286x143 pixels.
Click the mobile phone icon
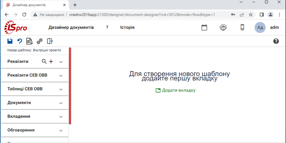tap(242, 28)
